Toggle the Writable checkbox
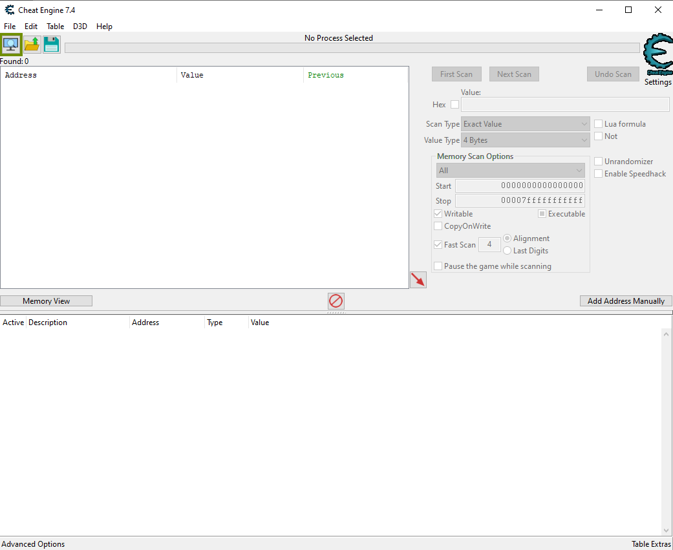673x550 pixels. point(438,214)
